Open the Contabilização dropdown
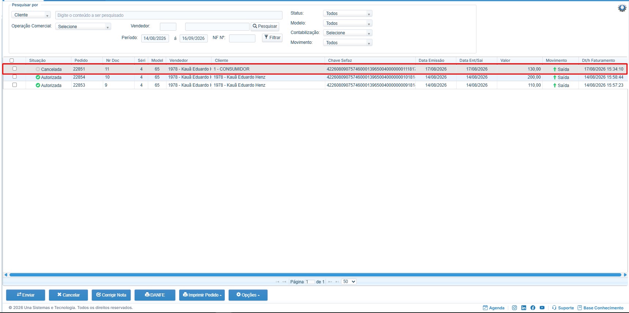629x313 pixels. (x=348, y=33)
